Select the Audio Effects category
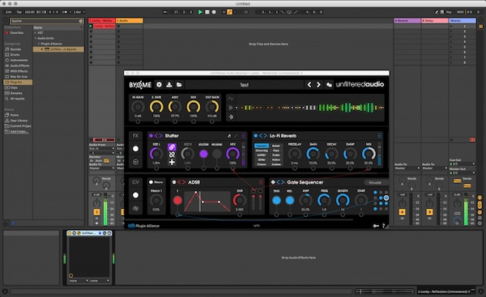 (x=19, y=66)
